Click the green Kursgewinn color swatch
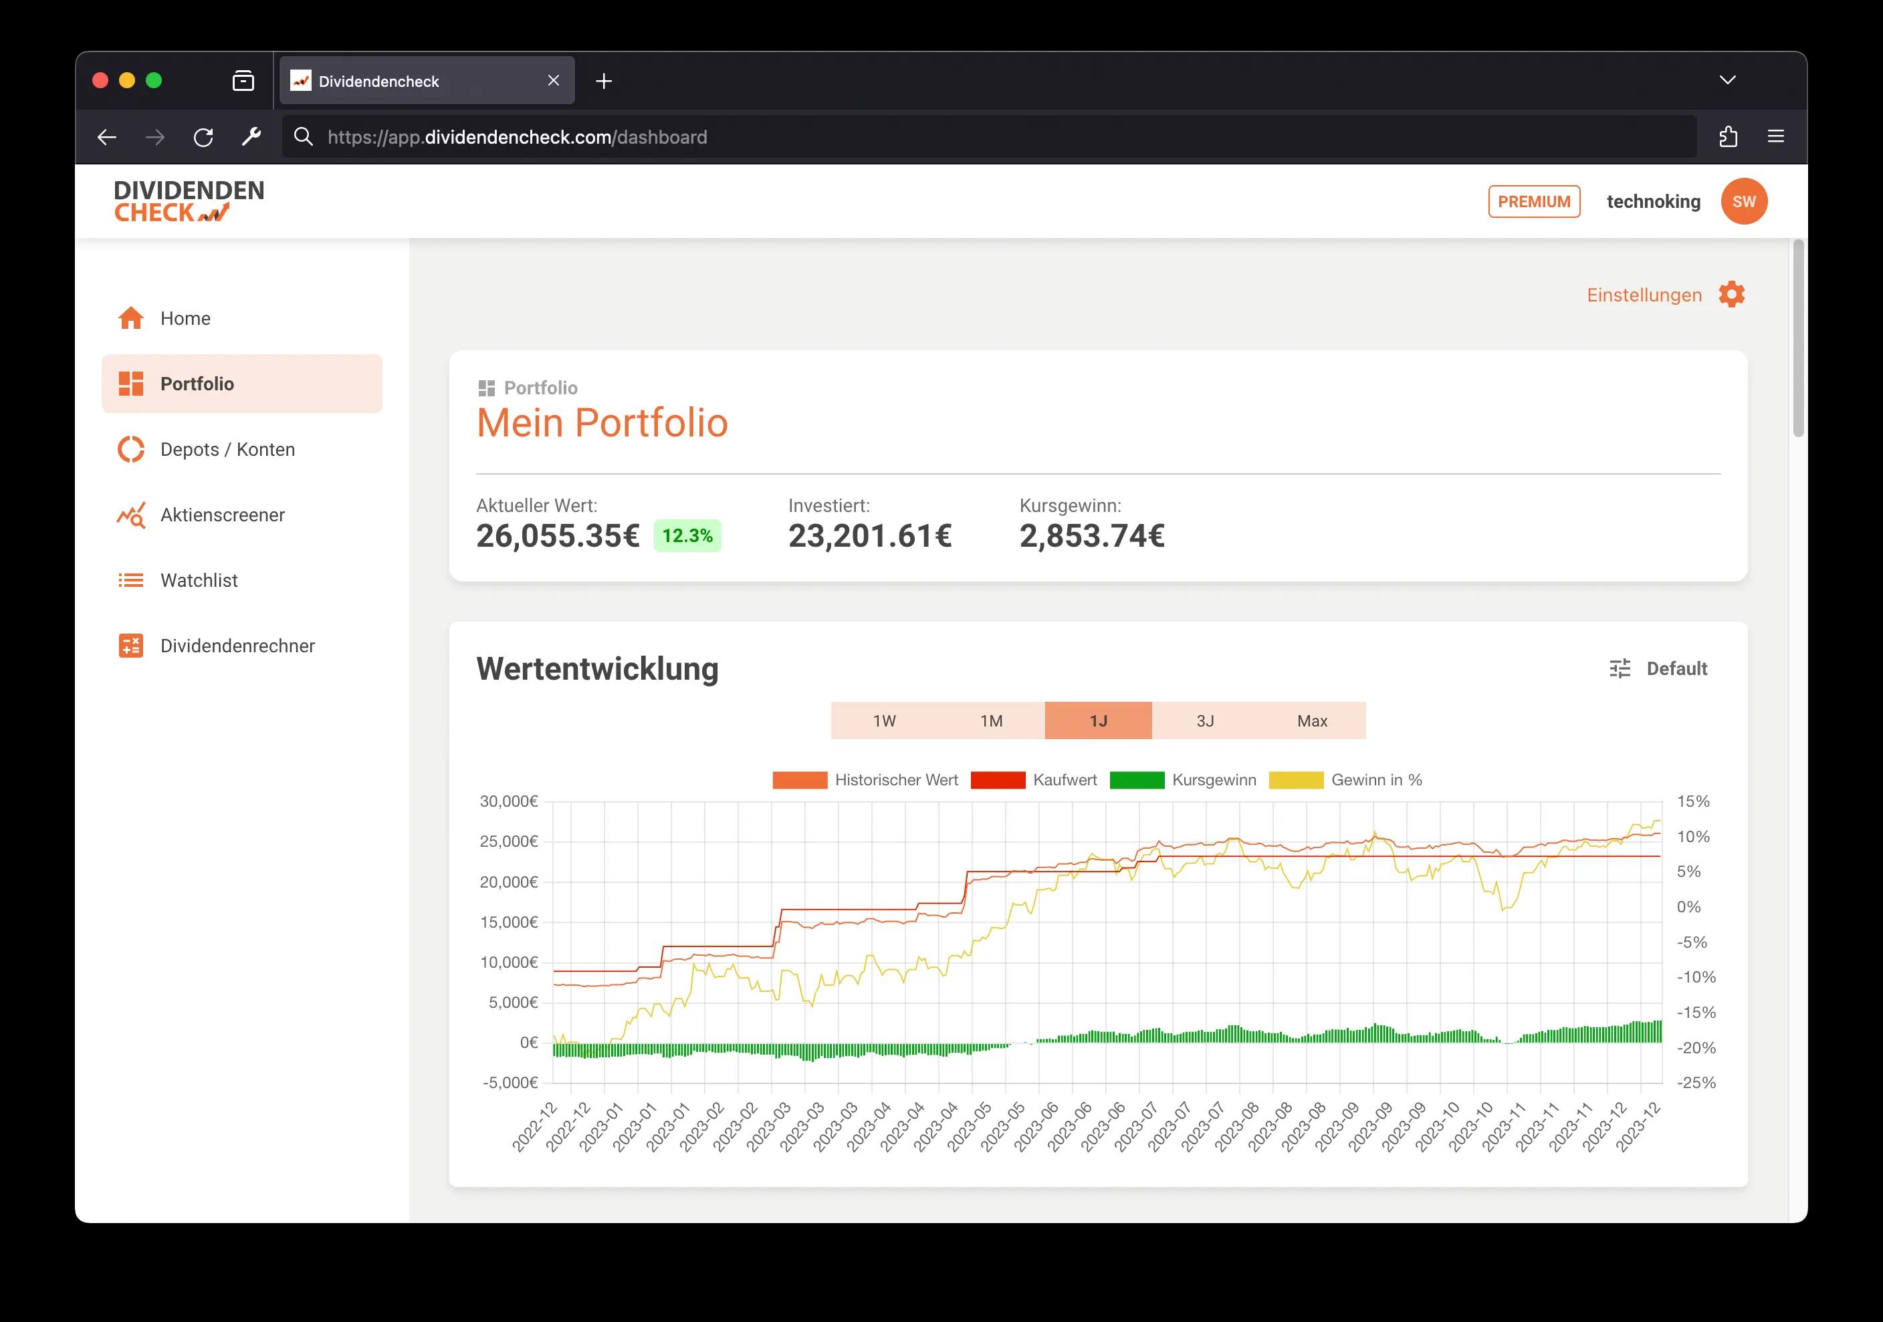Screen dimensions: 1883x1322 click(1137, 780)
